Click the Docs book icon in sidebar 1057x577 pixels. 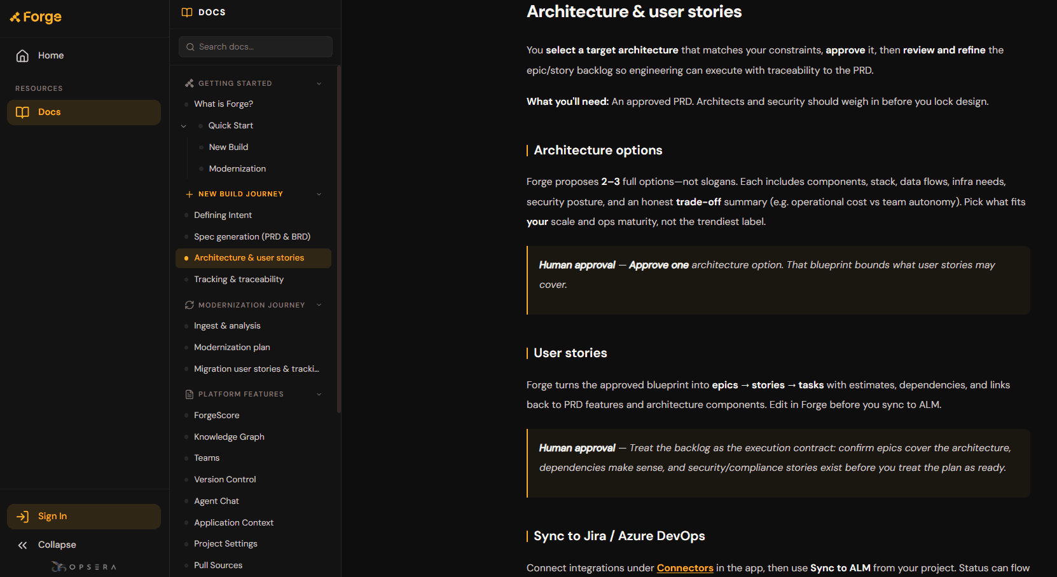(22, 112)
